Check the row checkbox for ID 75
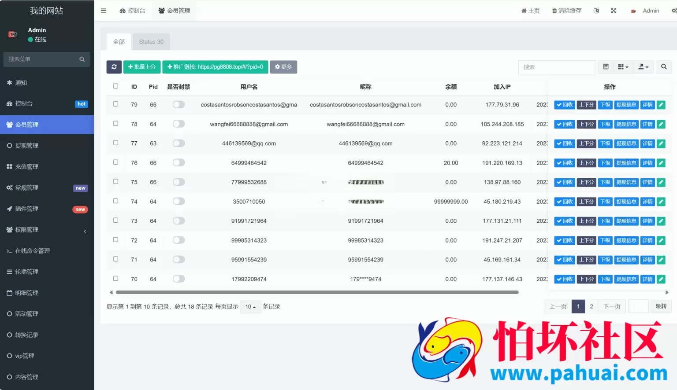 point(115,182)
